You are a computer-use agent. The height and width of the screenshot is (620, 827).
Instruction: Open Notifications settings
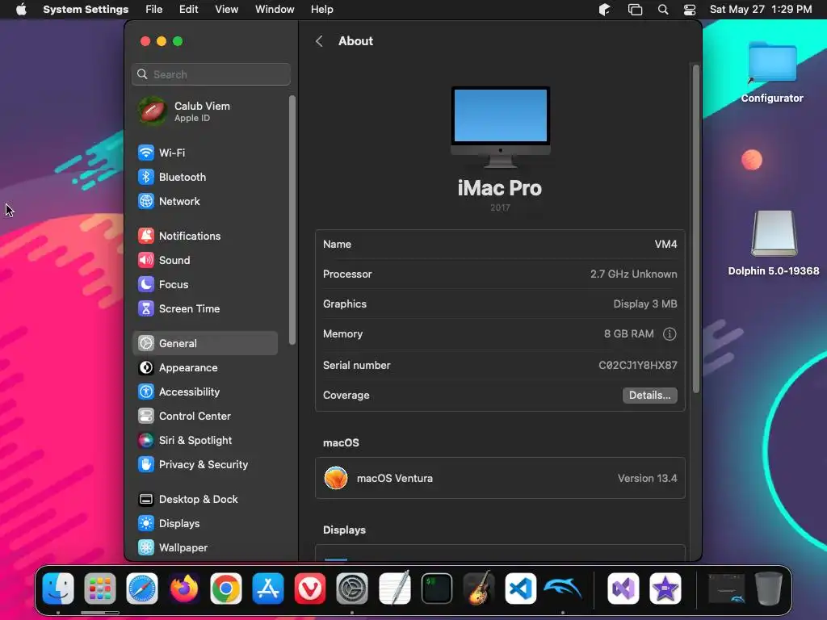(204, 237)
